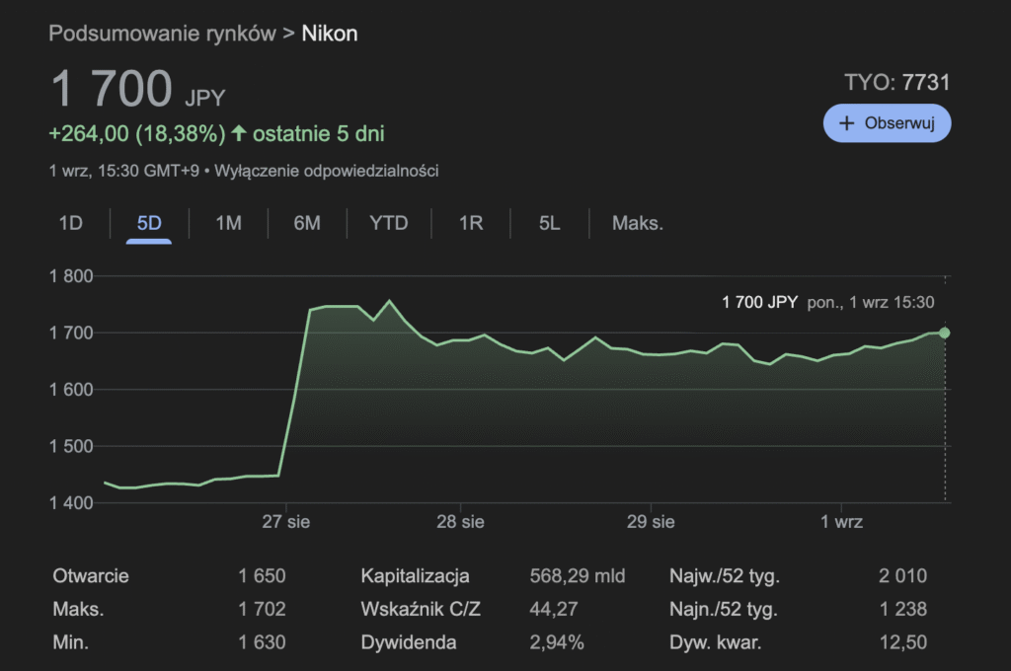This screenshot has width=1011, height=671.
Task: Click the 1 wrz, 15:30 GMT+9 timestamp
Action: point(123,171)
